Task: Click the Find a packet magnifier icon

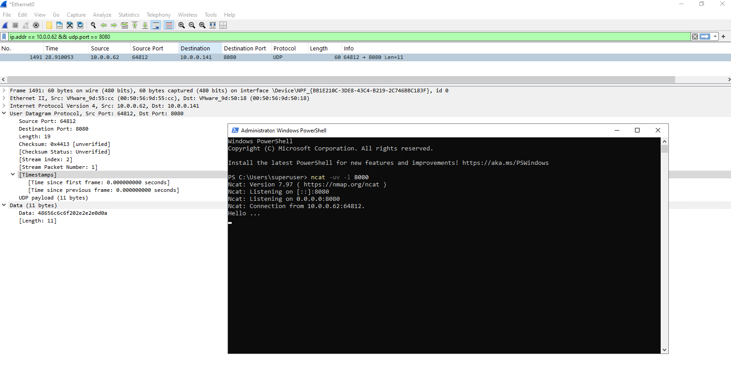Action: pyautogui.click(x=93, y=25)
